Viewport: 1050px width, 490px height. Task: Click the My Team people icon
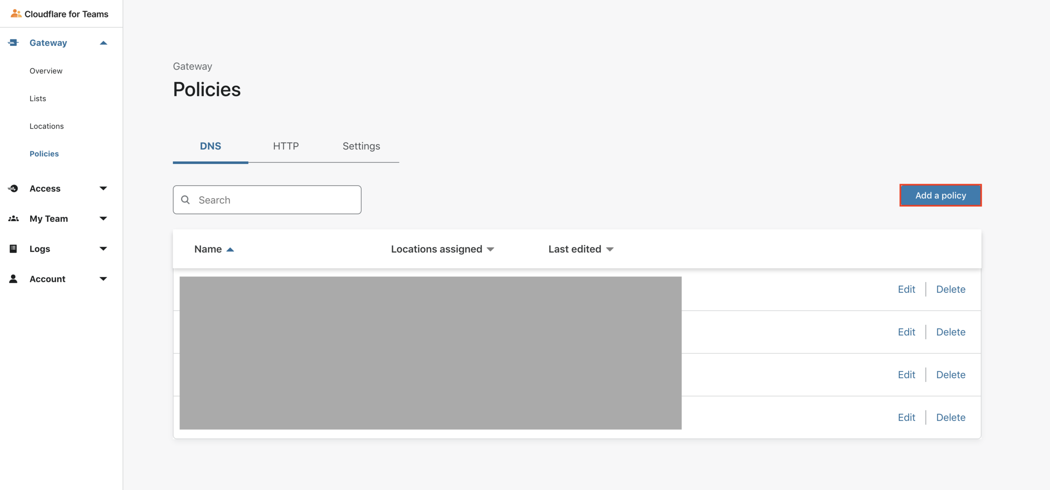point(13,219)
